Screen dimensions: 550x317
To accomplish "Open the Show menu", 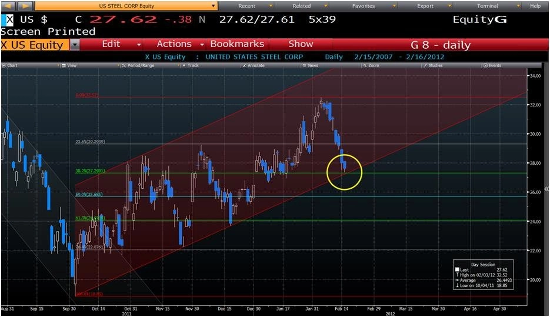I will tap(301, 44).
